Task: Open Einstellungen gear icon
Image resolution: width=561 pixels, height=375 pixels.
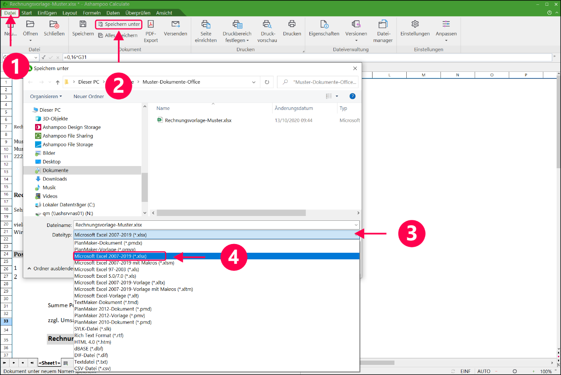Action: point(415,24)
